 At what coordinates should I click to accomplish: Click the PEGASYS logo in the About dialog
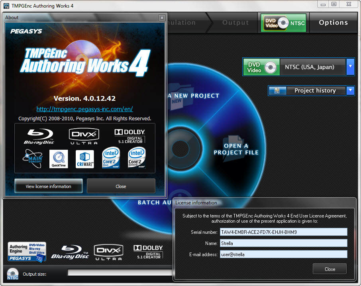tap(26, 31)
